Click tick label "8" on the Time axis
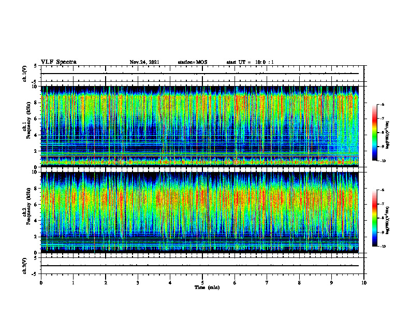The width and height of the screenshot is (410, 317). [x=299, y=283]
